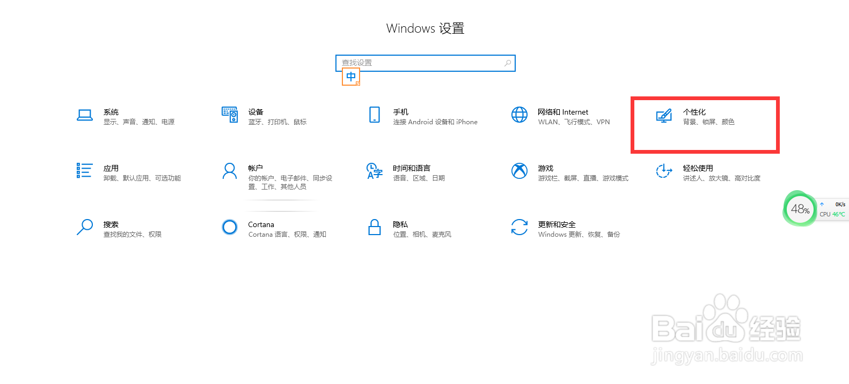Screen dimensions: 849x384
Task: Open the 手机 phone icon
Action: point(375,115)
